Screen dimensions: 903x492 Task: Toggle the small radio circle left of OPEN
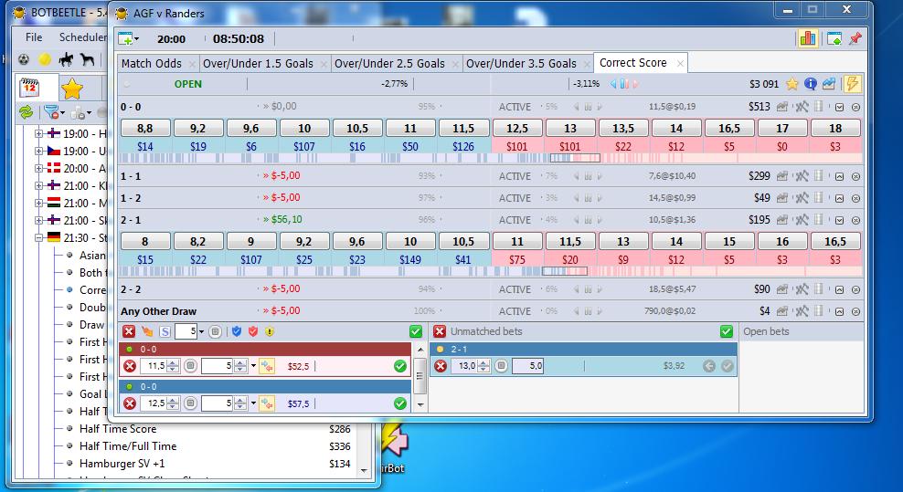[127, 84]
